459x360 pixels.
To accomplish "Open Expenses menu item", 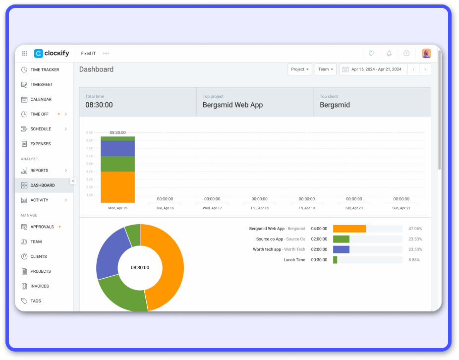I will 44,144.
